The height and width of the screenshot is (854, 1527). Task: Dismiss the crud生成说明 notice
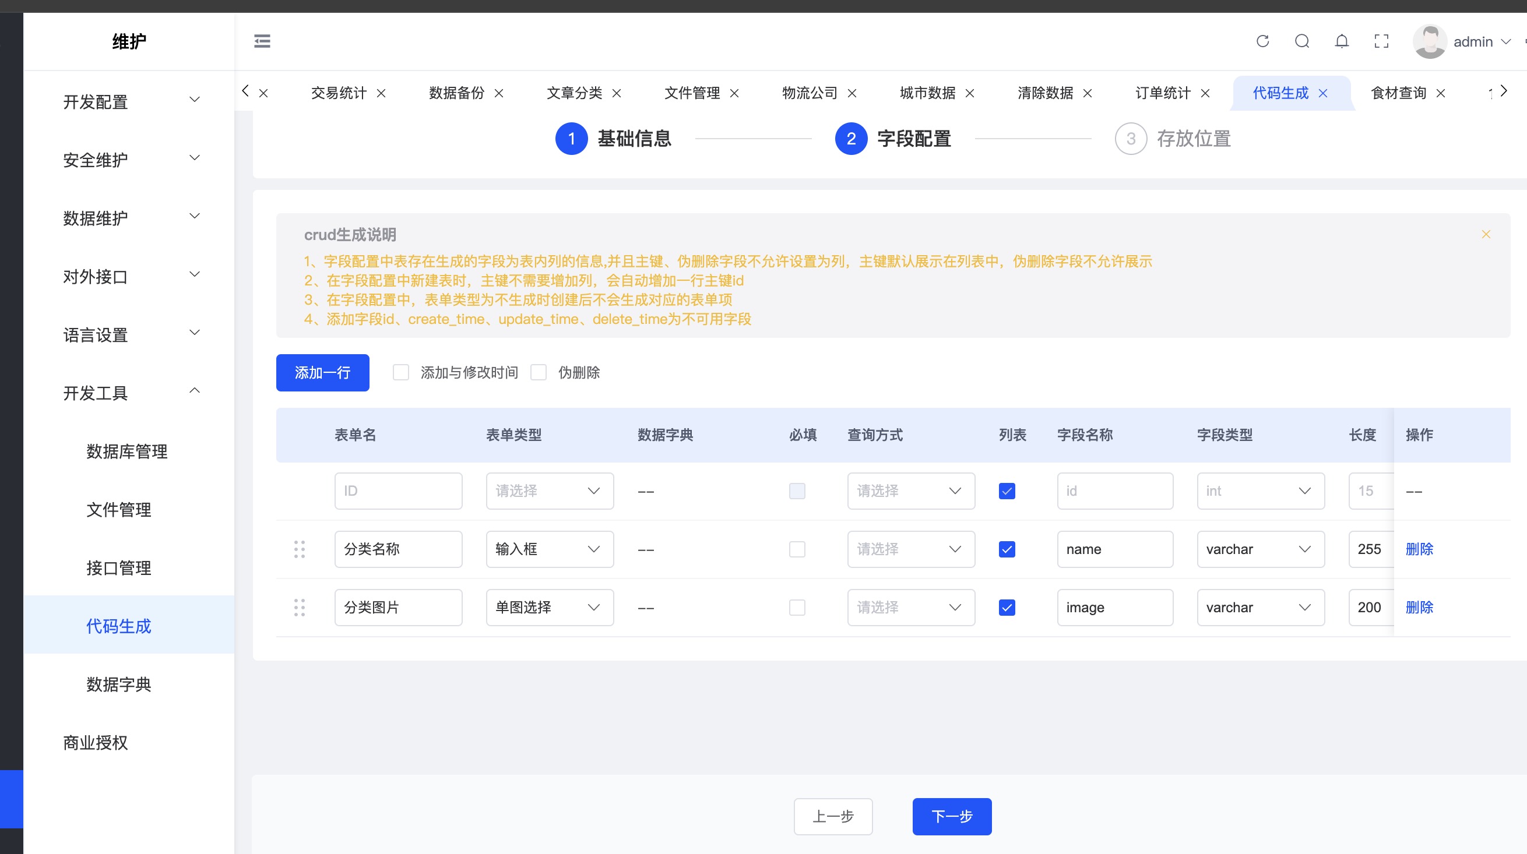click(1486, 234)
